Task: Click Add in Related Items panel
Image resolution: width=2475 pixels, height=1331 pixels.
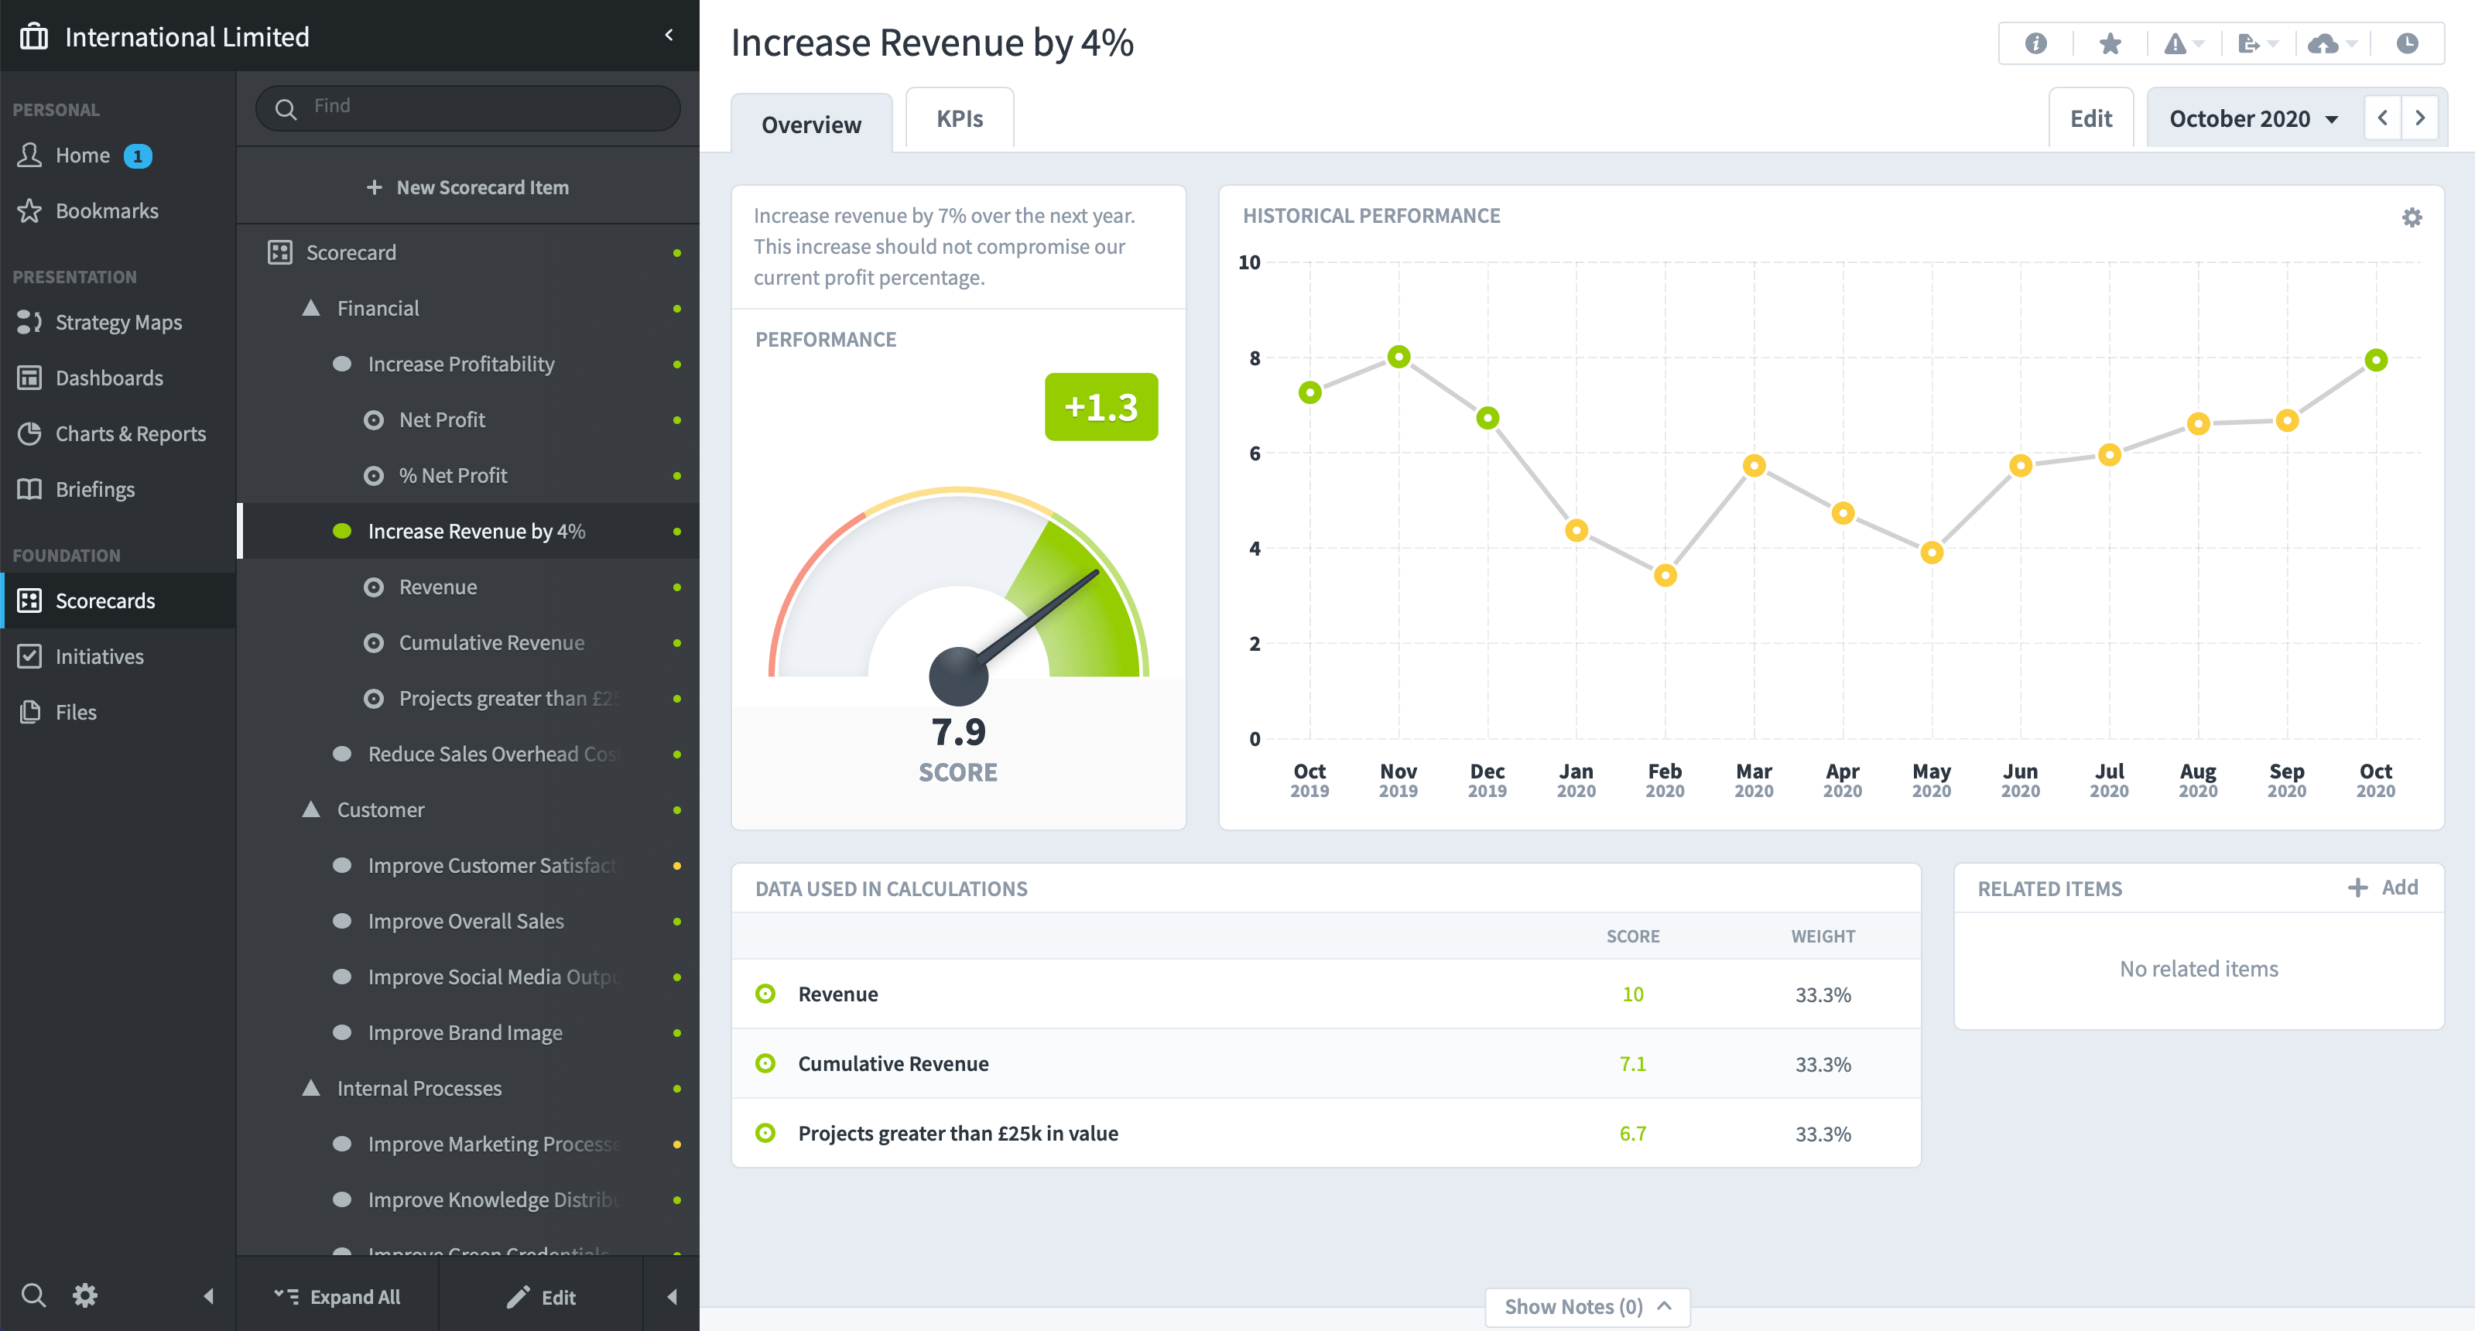Action: (x=2383, y=887)
